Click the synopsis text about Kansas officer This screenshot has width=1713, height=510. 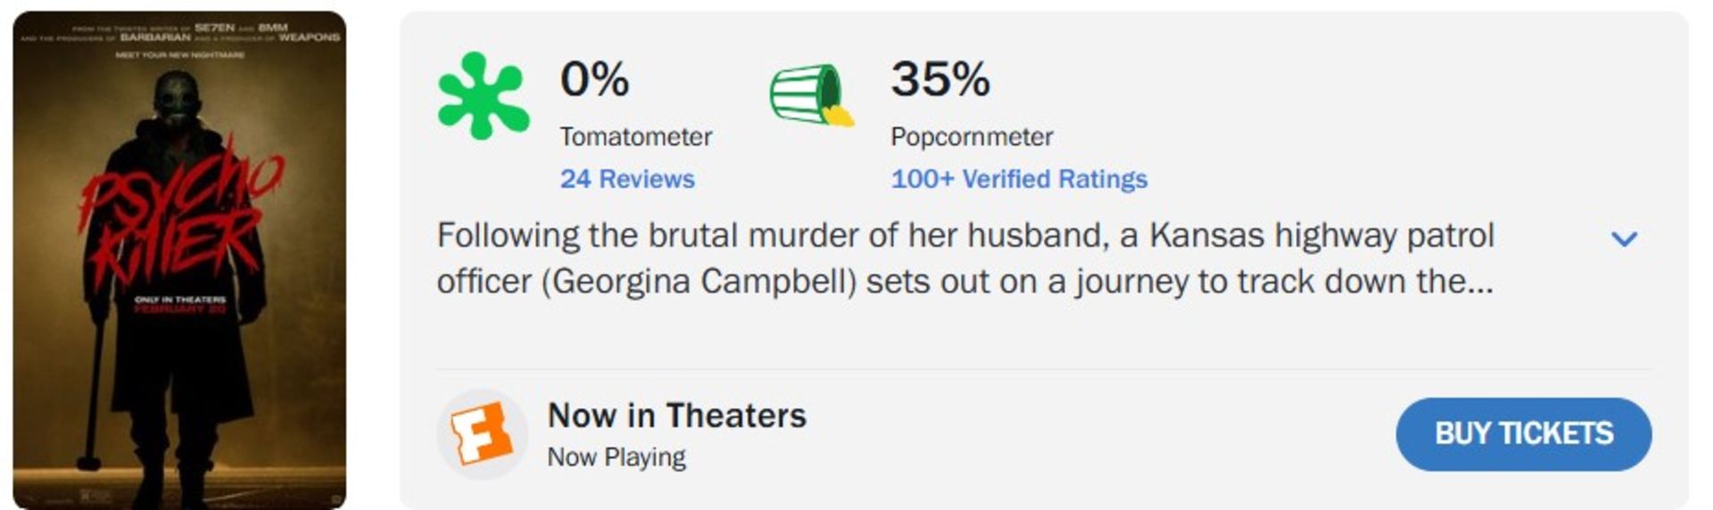coord(964,259)
